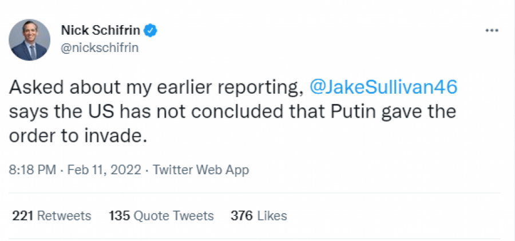Screen dimensions: 515x241
Task: View the 221 Retweets list
Action: click(51, 216)
